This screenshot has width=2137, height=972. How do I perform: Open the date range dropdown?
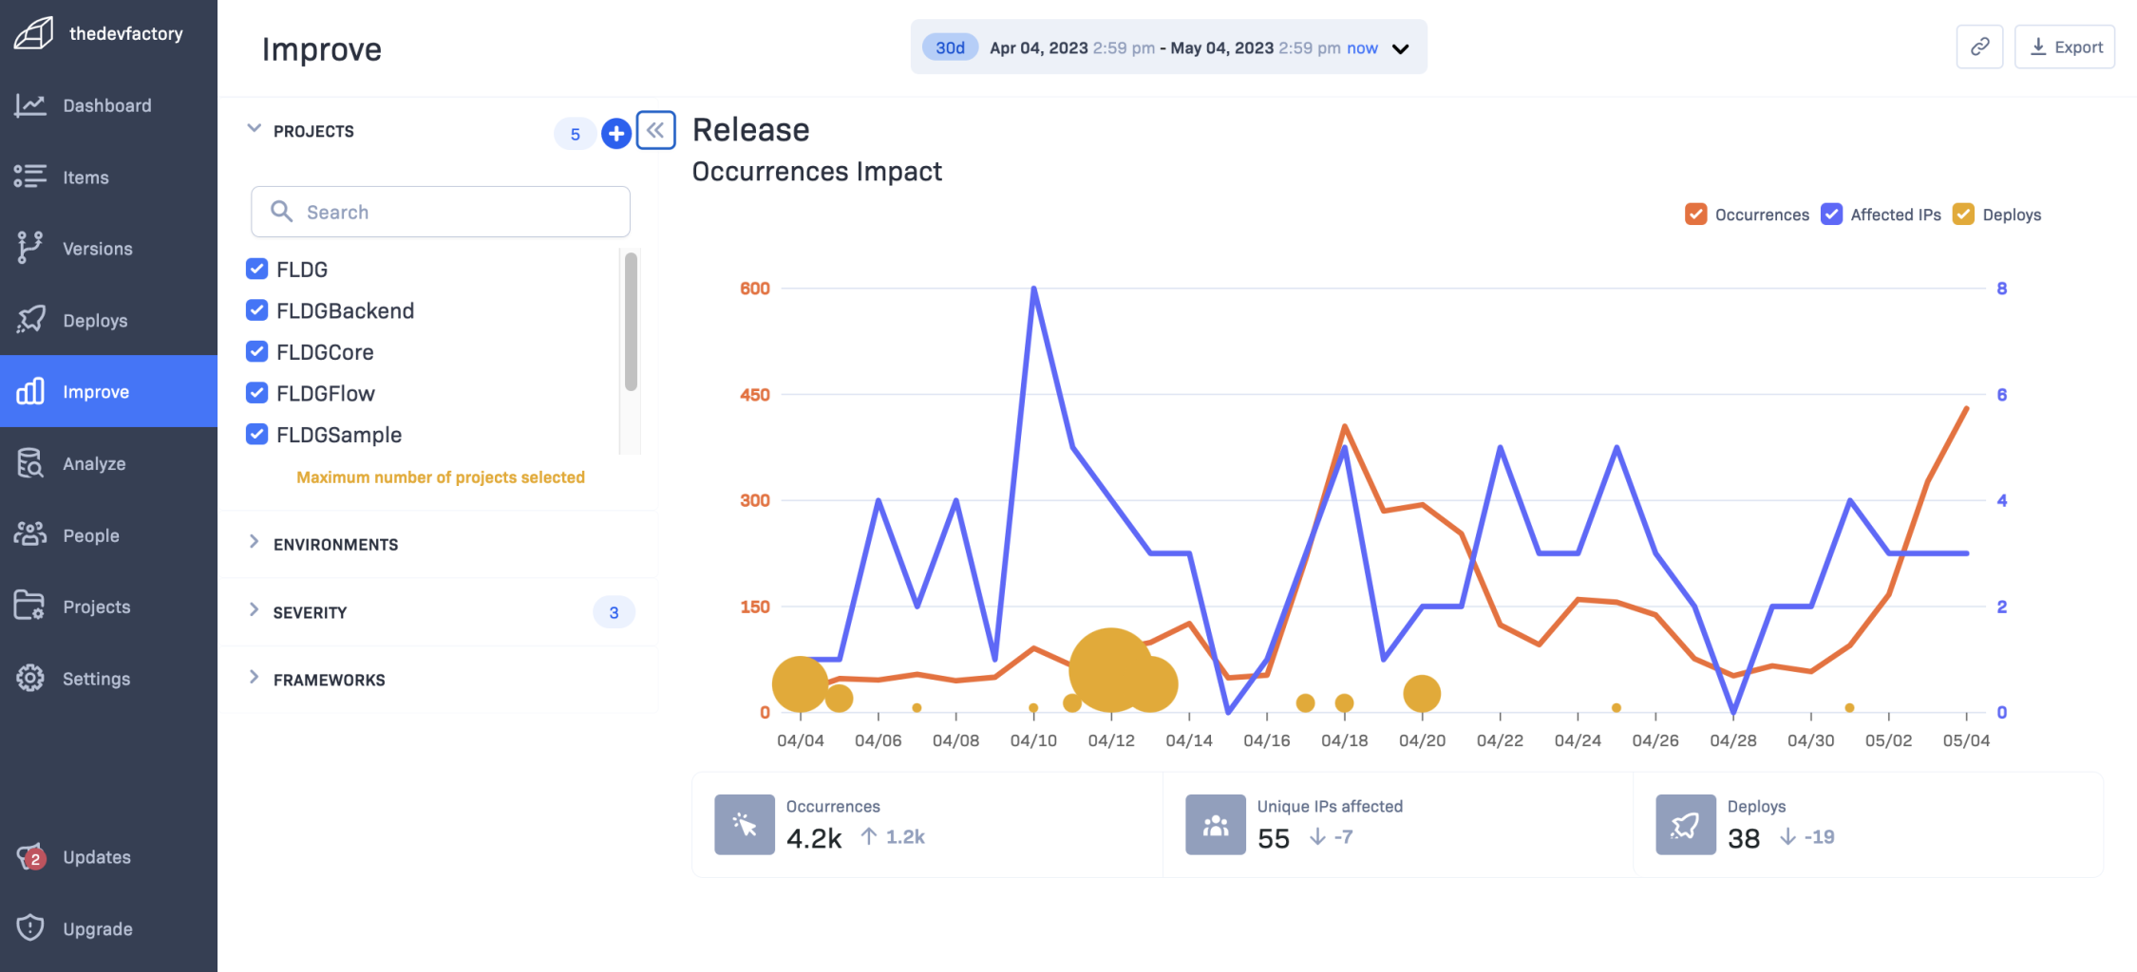(x=1399, y=47)
